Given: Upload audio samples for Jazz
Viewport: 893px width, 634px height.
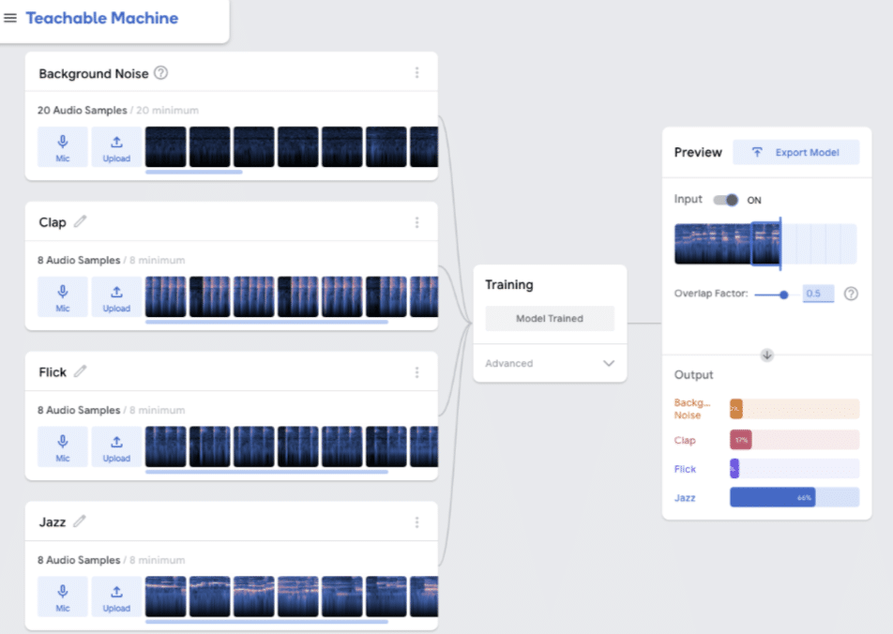Looking at the screenshot, I should coord(116,596).
